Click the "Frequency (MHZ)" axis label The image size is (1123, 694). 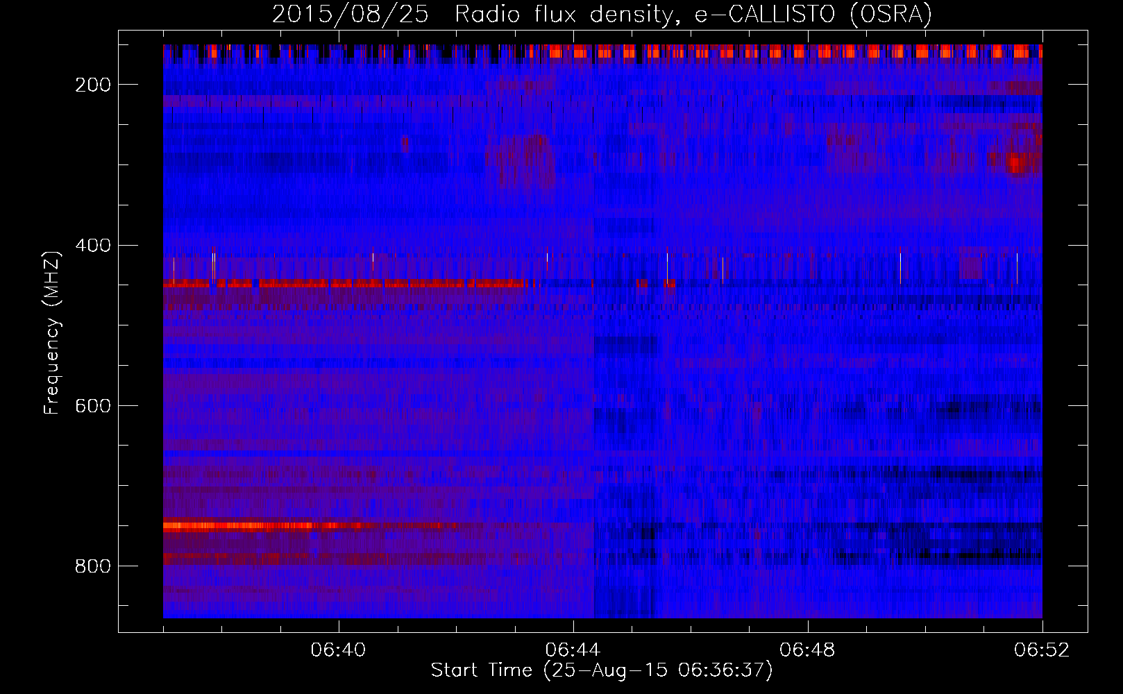coord(52,332)
